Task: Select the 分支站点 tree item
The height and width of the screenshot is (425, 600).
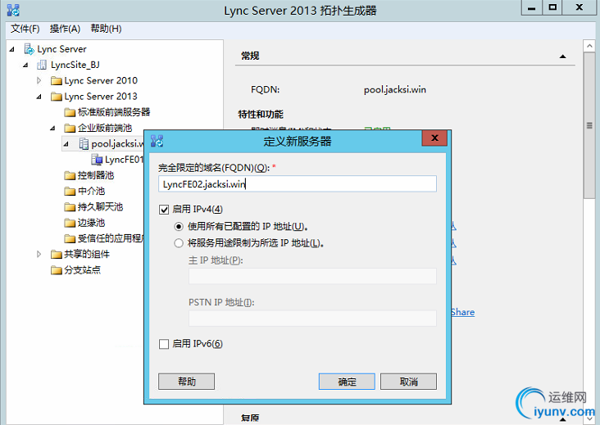Action: point(82,270)
